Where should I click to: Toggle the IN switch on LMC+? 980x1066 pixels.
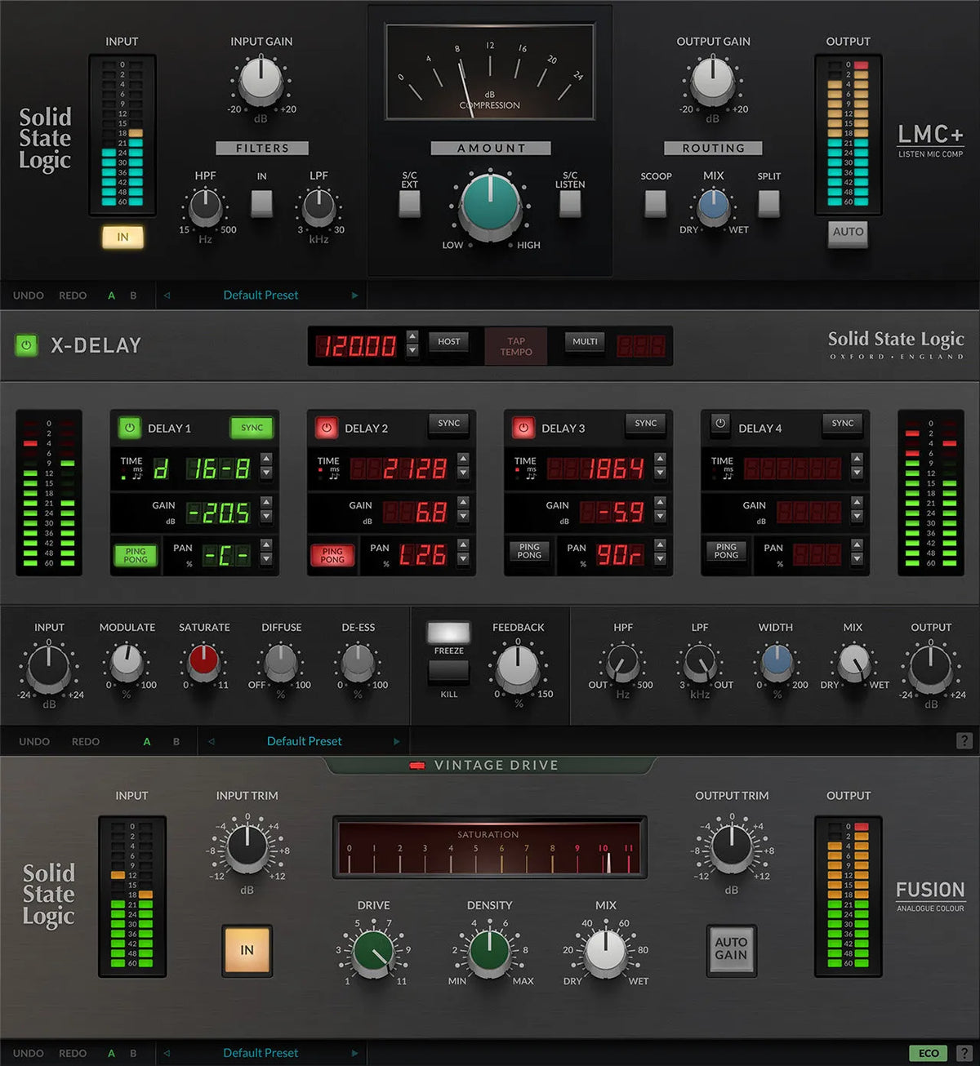(x=123, y=237)
